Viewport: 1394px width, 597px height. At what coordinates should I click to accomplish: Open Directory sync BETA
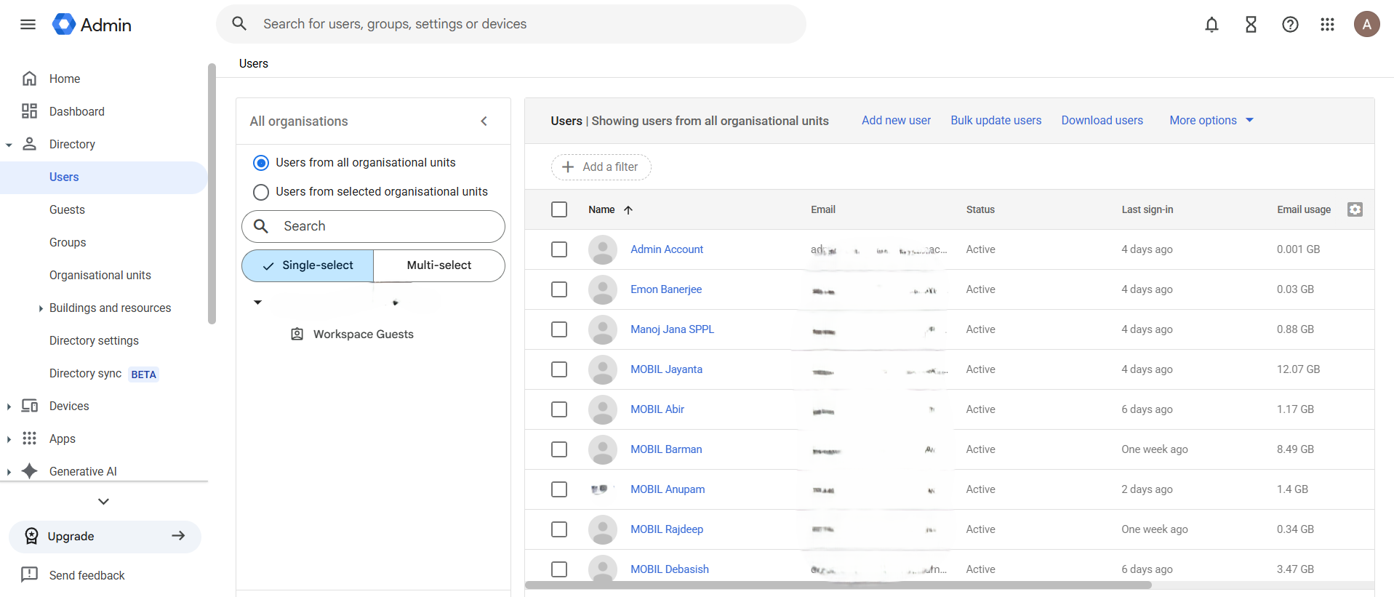click(104, 374)
